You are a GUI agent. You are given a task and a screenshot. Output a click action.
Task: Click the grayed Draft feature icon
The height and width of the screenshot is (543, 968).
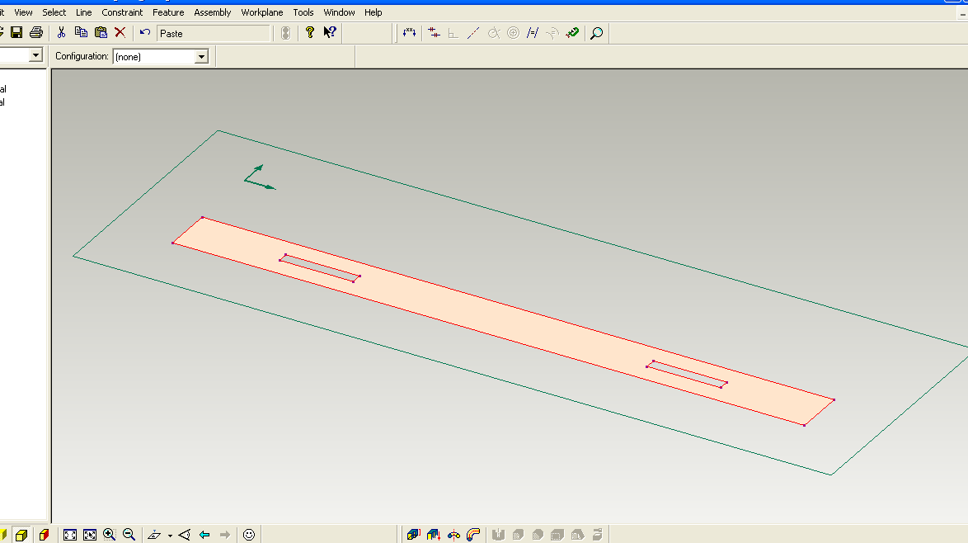click(577, 535)
